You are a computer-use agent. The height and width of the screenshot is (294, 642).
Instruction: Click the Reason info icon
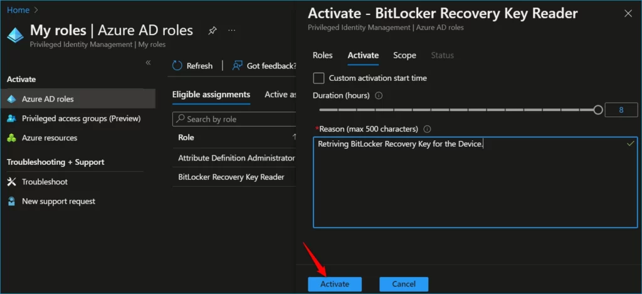[x=427, y=129]
